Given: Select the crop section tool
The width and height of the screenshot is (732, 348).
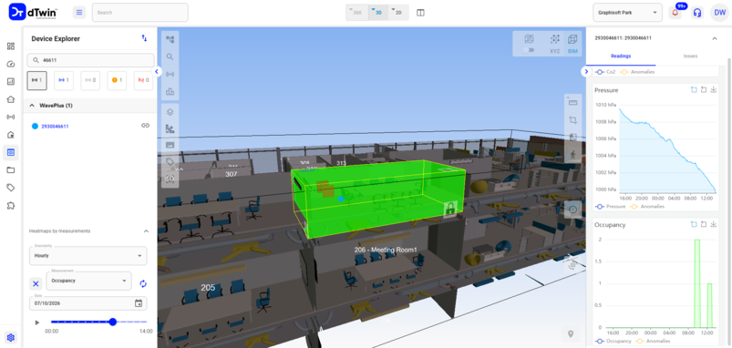Looking at the screenshot, I should point(572,120).
